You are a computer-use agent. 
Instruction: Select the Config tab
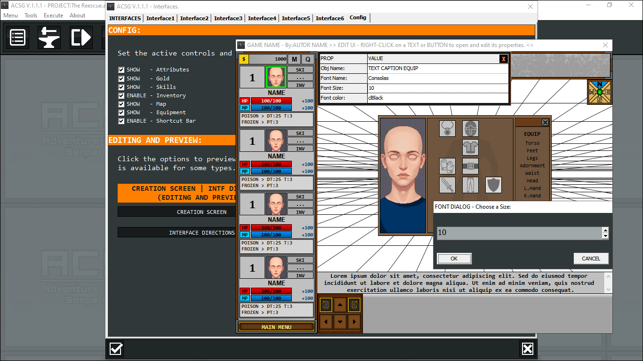358,17
